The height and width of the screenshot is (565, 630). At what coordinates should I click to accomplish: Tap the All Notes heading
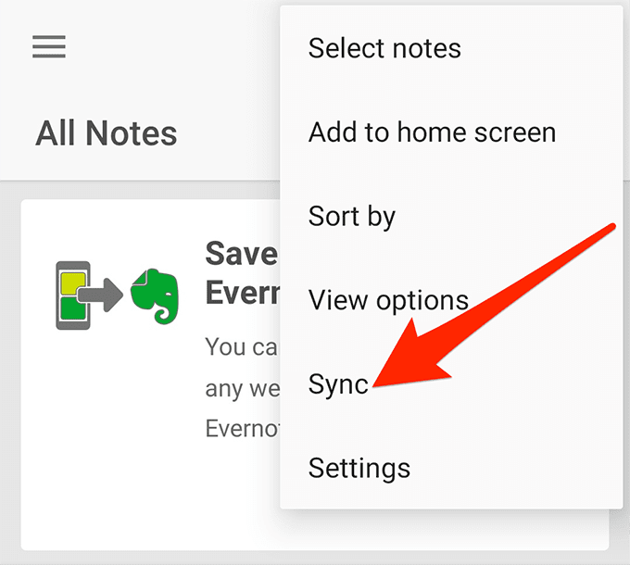[x=107, y=133]
